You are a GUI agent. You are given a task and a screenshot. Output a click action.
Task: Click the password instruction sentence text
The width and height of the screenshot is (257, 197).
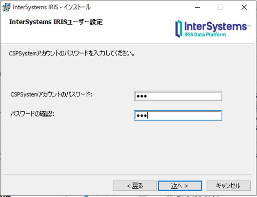(72, 54)
